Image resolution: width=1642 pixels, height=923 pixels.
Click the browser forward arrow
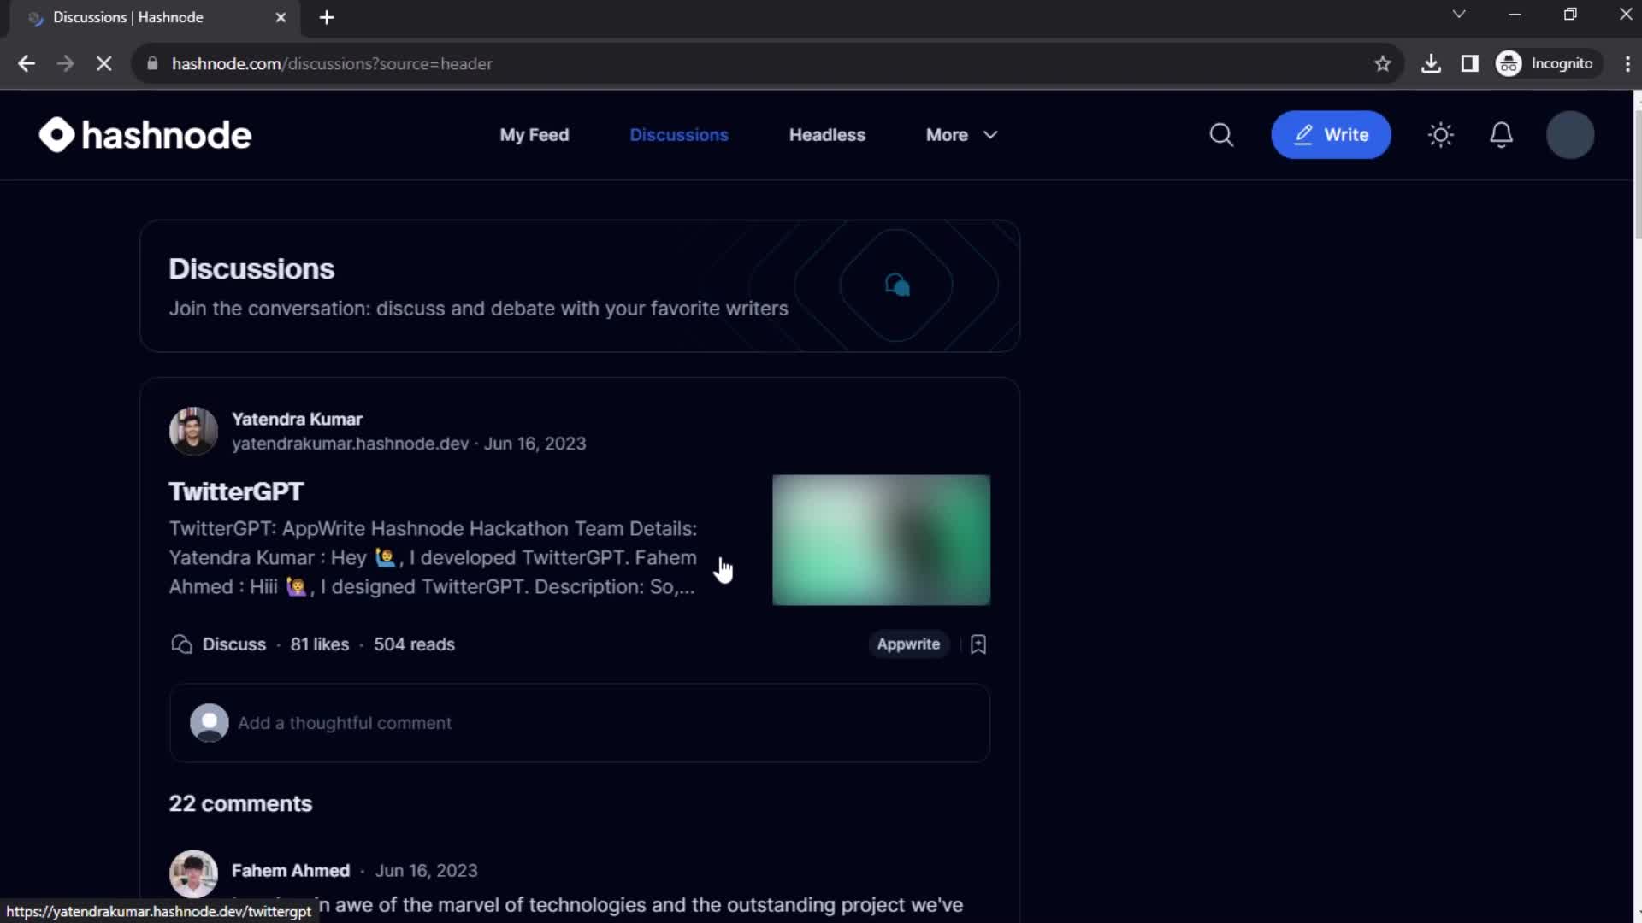[65, 64]
